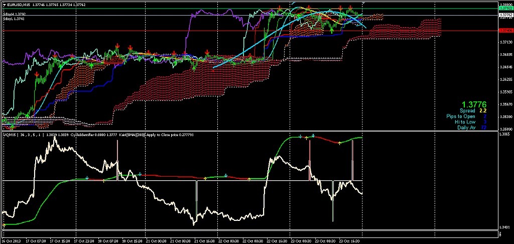Click the 1.3431 subwindow scale value
514x244 pixels.
pos(503,227)
